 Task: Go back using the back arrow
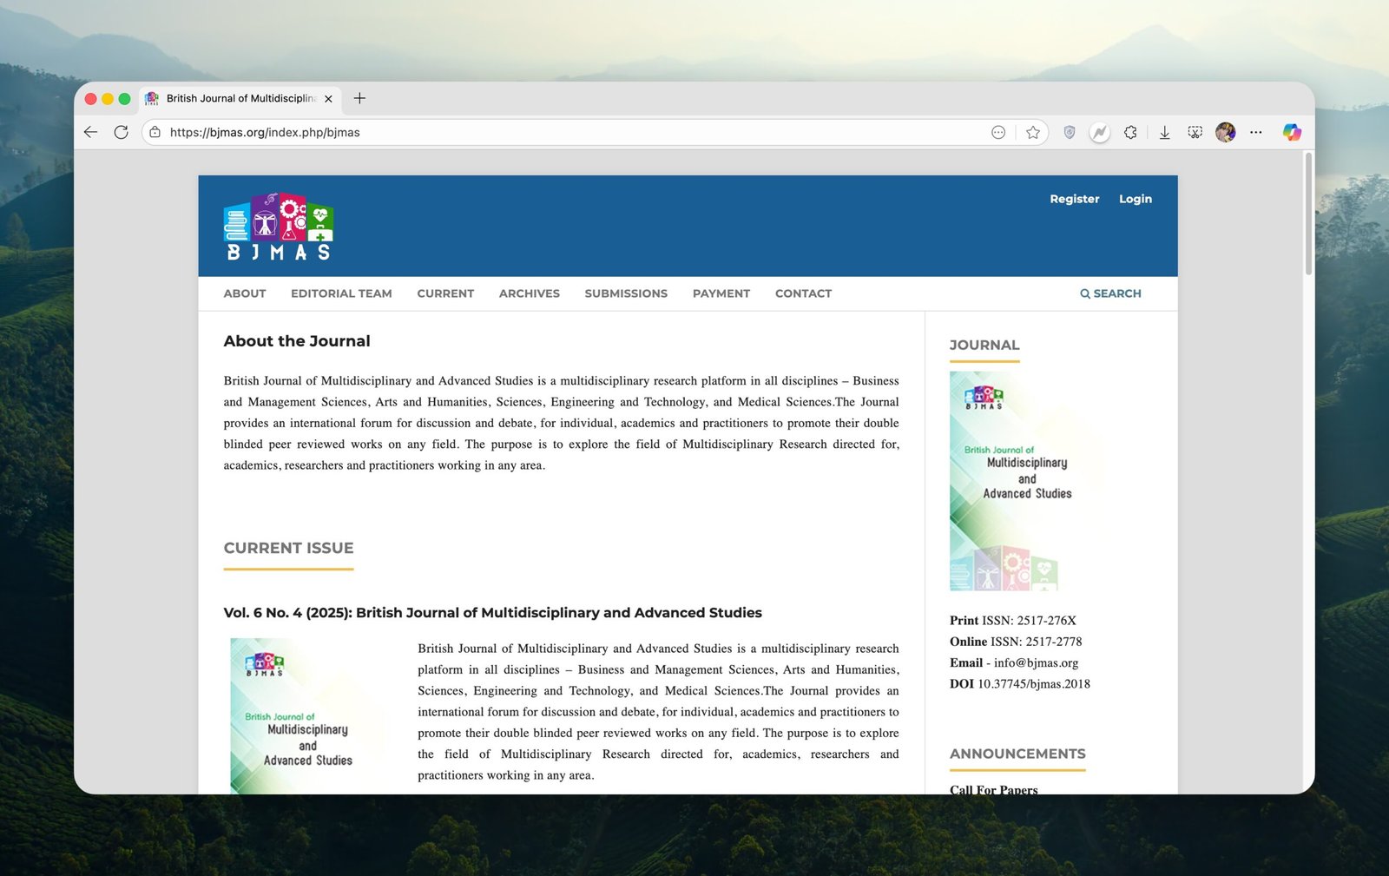(91, 132)
